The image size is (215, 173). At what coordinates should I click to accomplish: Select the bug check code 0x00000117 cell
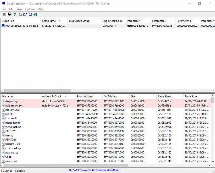[109, 26]
